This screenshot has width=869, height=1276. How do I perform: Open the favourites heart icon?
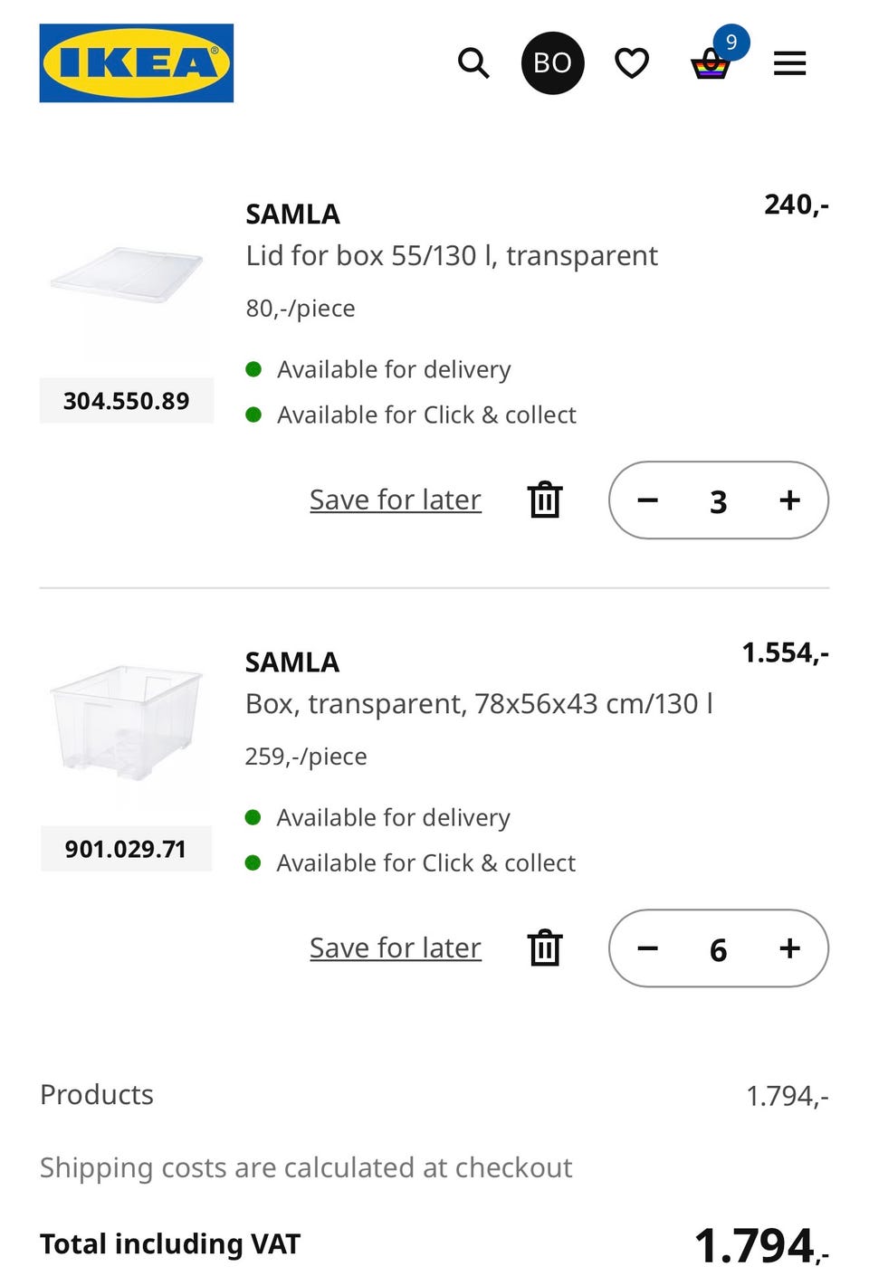click(632, 63)
